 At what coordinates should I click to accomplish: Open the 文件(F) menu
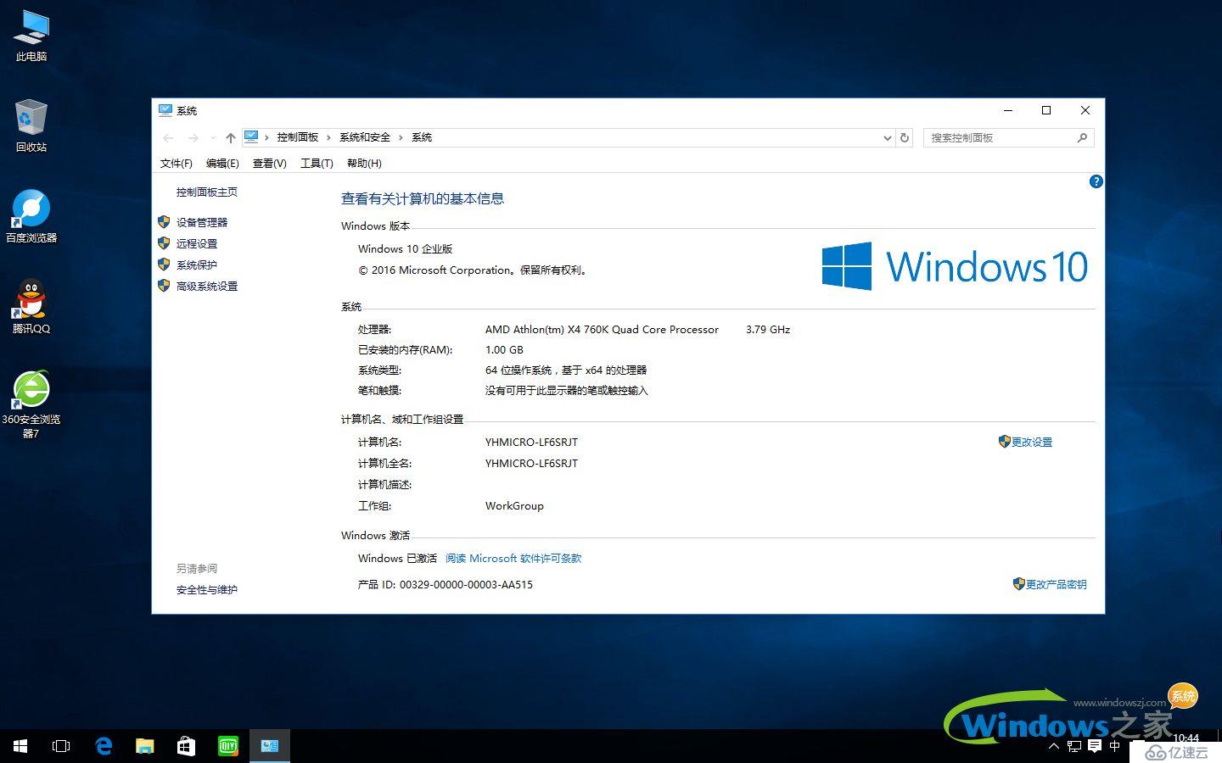(176, 163)
